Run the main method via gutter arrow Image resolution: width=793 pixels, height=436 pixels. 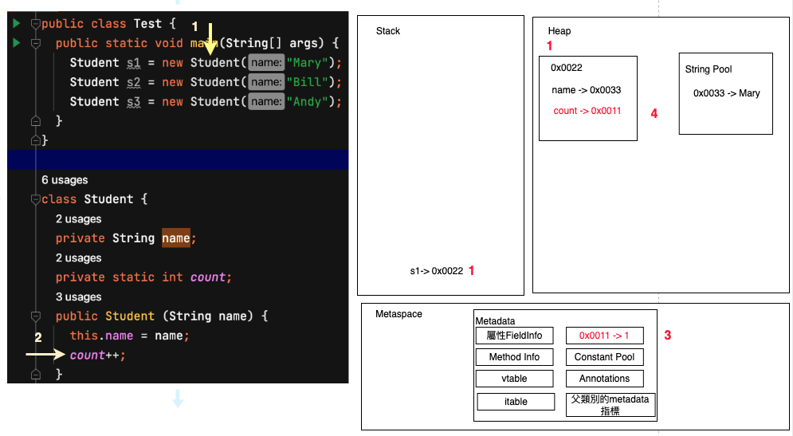coord(16,42)
